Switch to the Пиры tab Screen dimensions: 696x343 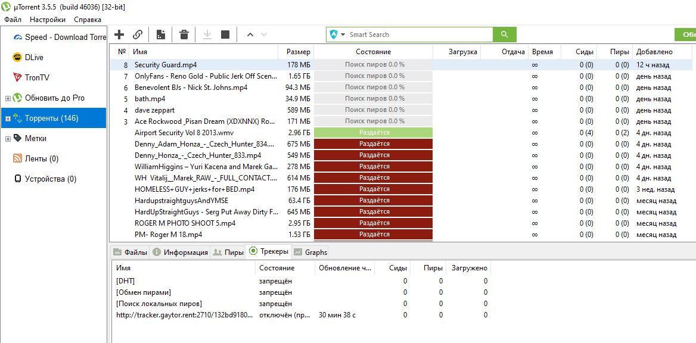tap(228, 252)
